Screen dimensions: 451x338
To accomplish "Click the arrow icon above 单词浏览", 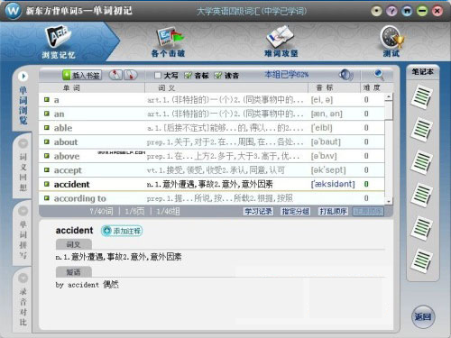I will [x=23, y=77].
